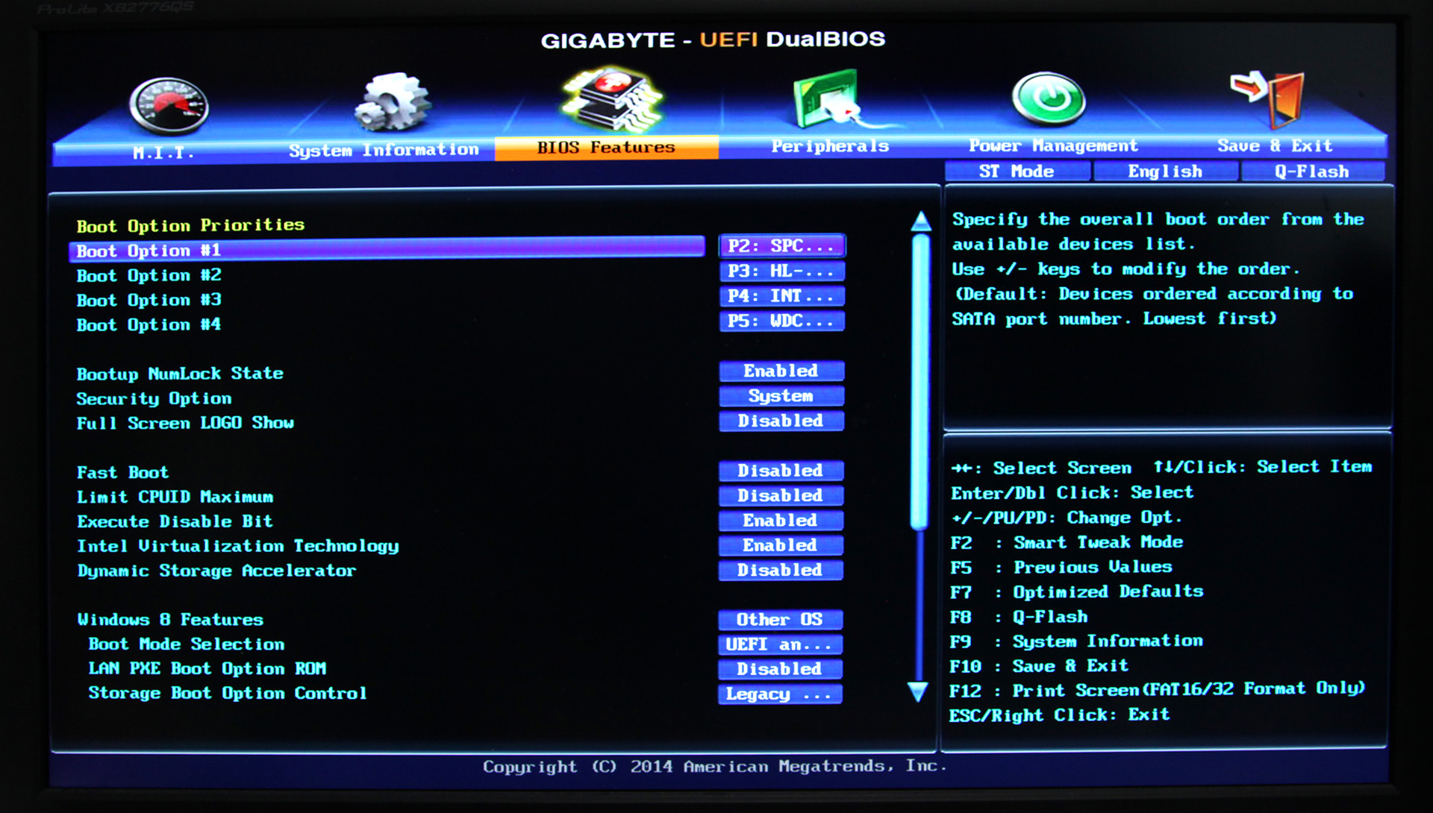
Task: Click the F10 Save & Exit help line
Action: coord(1039,666)
